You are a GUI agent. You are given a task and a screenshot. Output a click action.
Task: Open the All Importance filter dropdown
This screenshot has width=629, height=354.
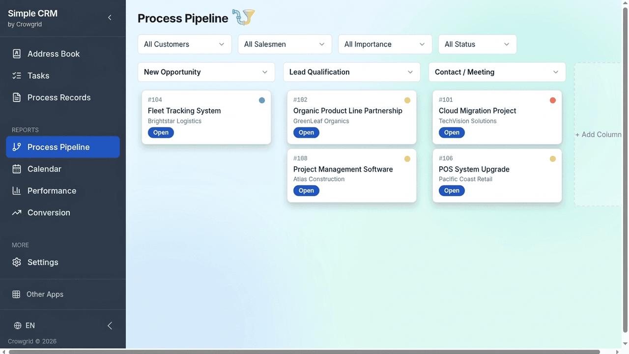point(385,44)
